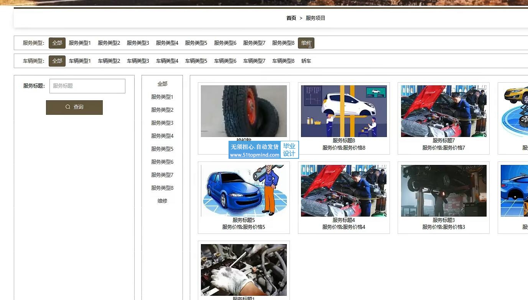Click the 服务标题7 title text

pyautogui.click(x=444, y=141)
